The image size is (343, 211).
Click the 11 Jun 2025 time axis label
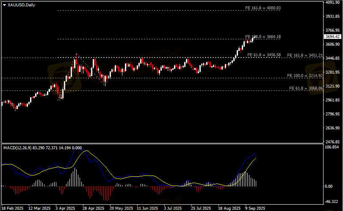148,208
